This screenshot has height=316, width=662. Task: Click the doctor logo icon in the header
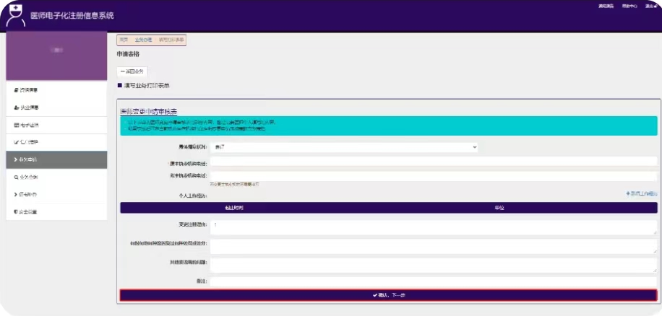coord(16,15)
